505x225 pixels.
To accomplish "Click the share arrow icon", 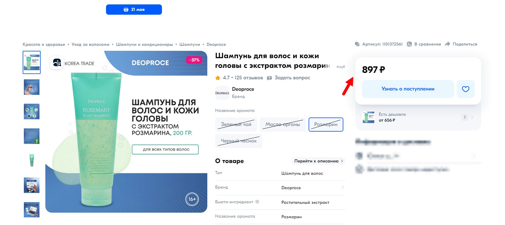I will (x=448, y=44).
